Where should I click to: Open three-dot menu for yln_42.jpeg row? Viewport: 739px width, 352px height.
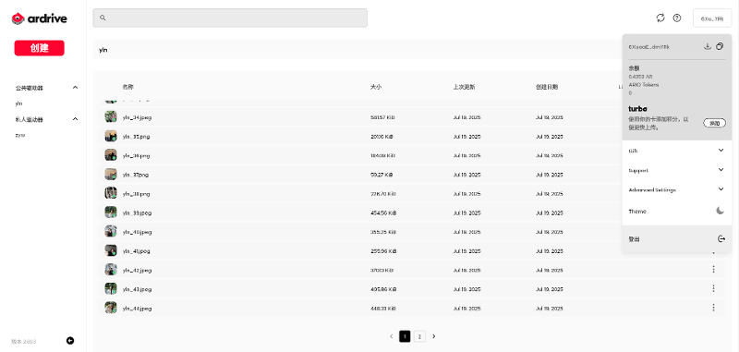pyautogui.click(x=713, y=269)
